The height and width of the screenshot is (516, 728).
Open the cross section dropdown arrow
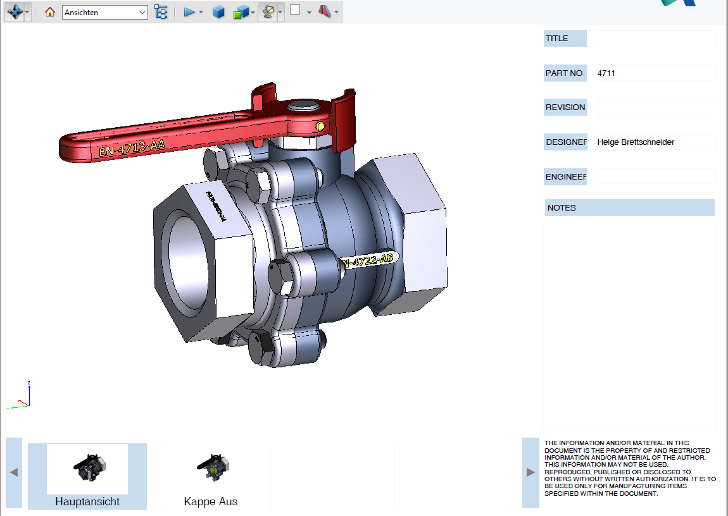pos(337,12)
